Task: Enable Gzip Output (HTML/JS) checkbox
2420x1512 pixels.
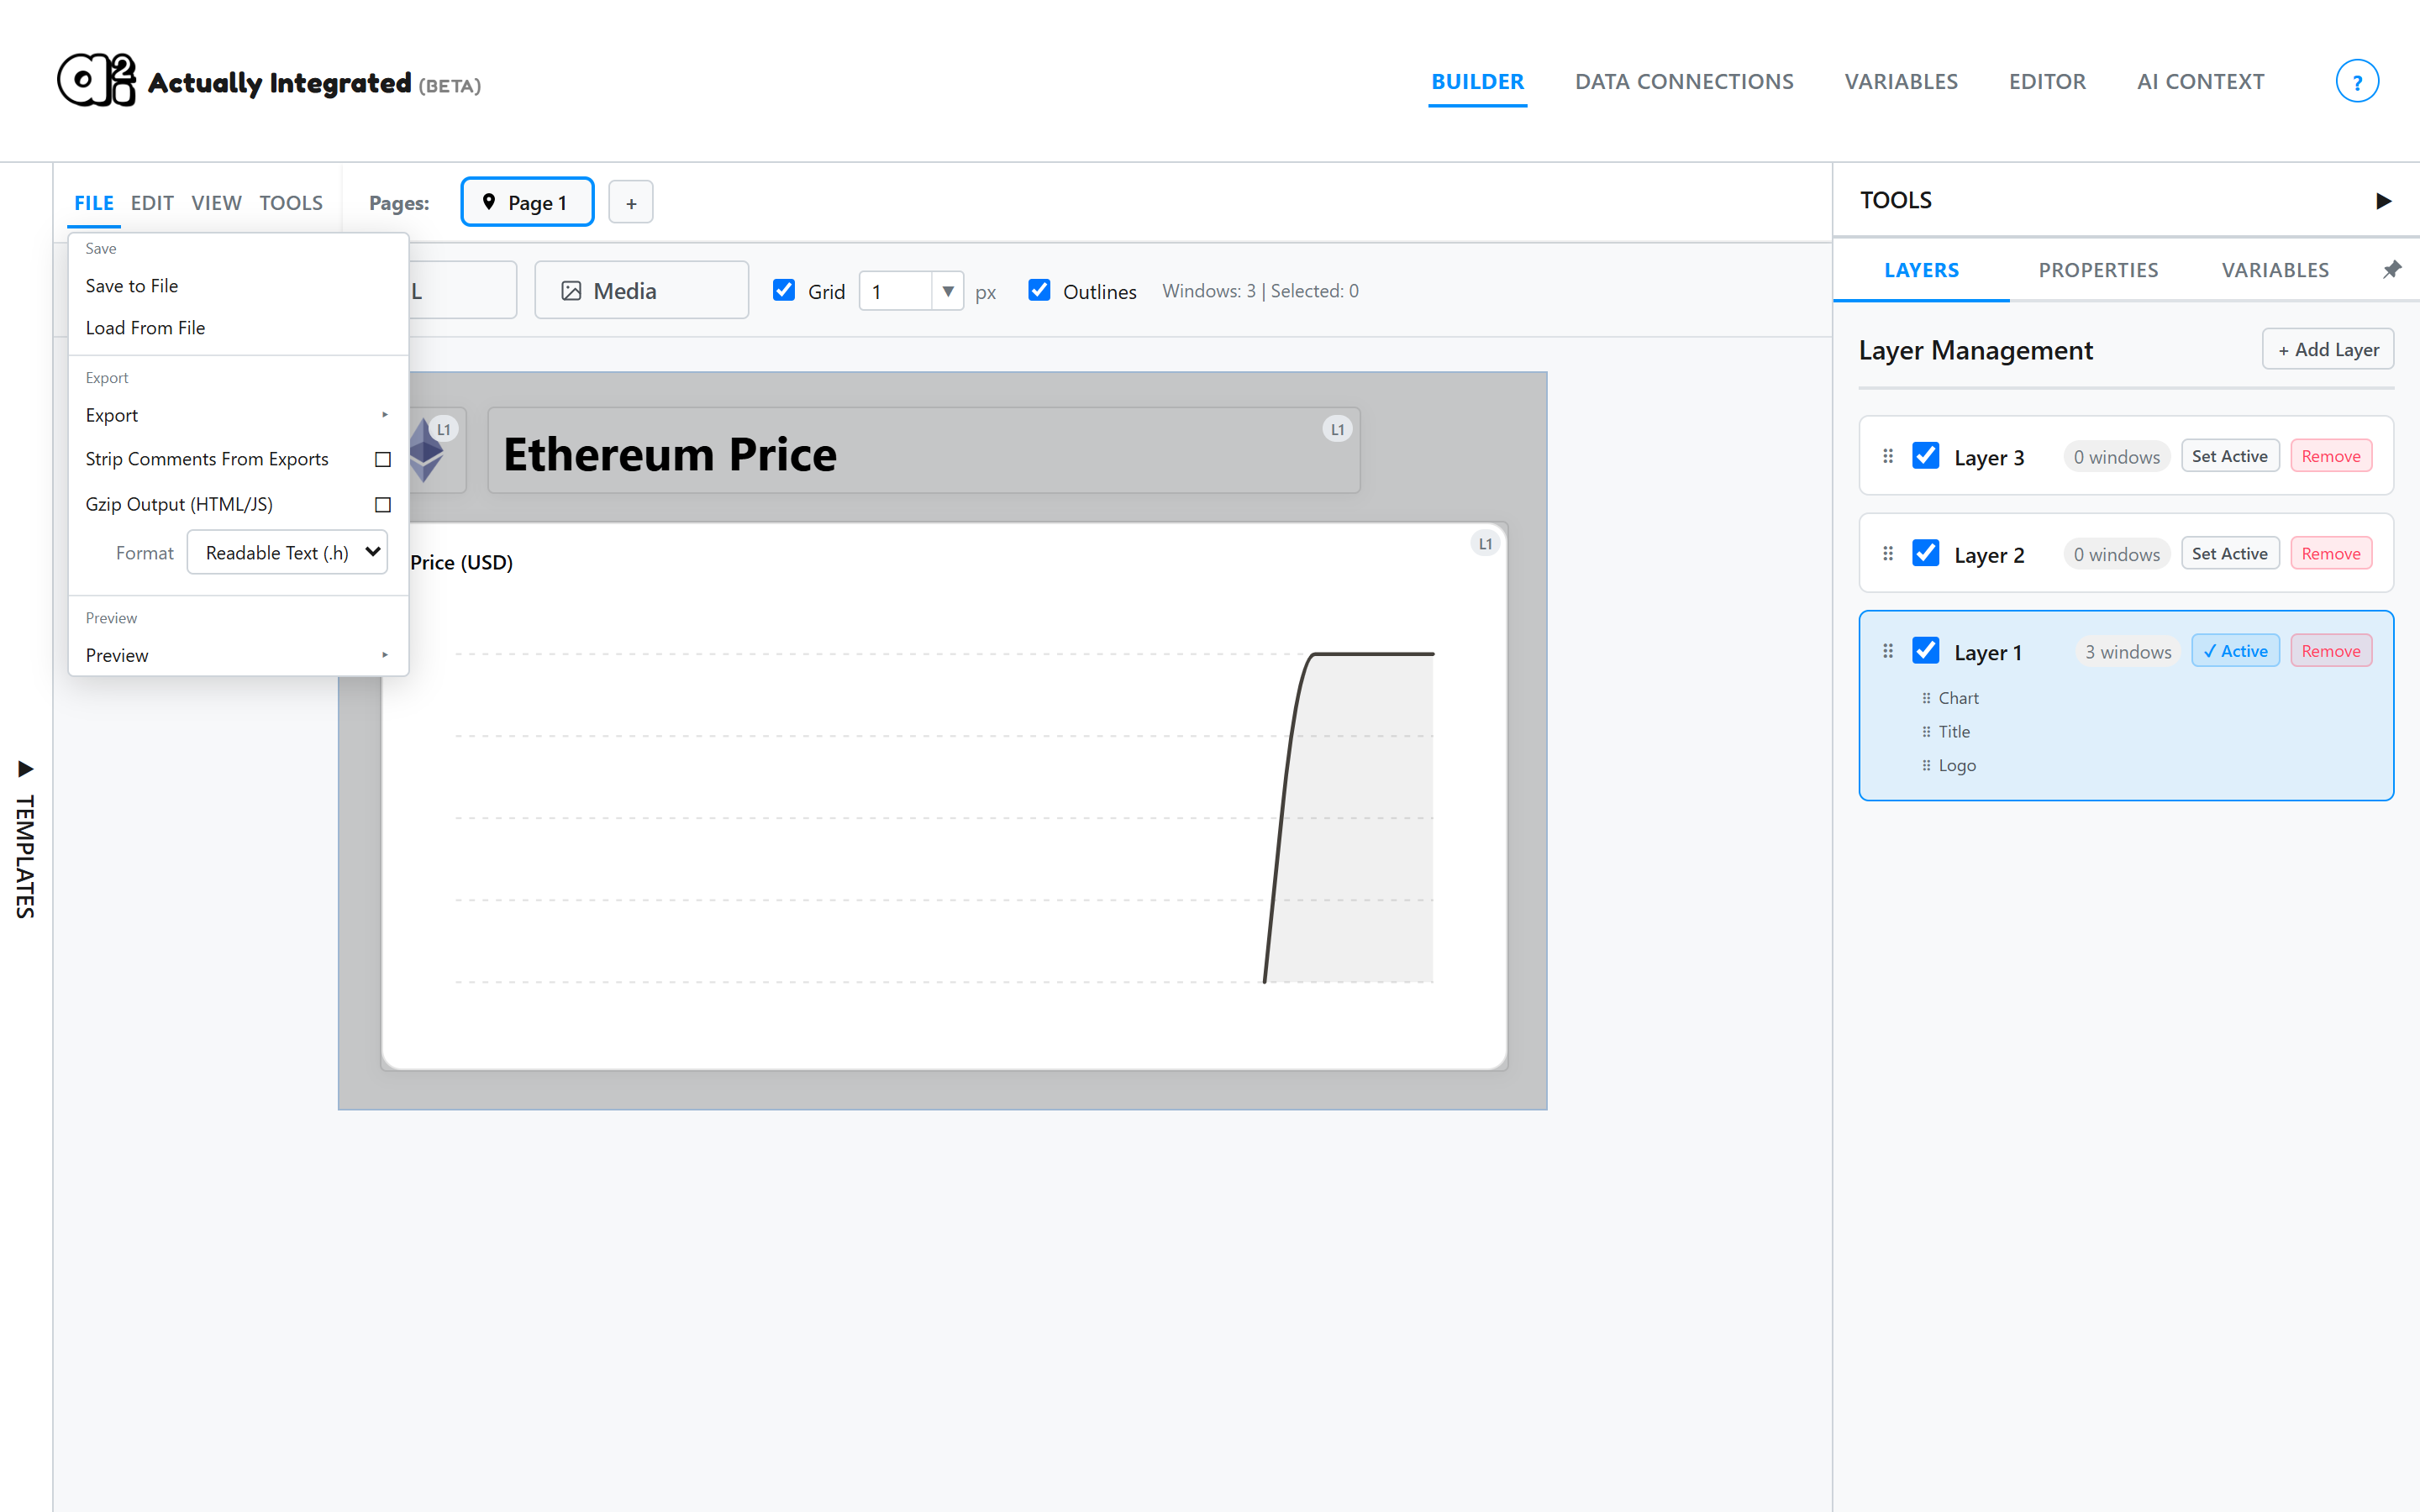Action: [382, 505]
